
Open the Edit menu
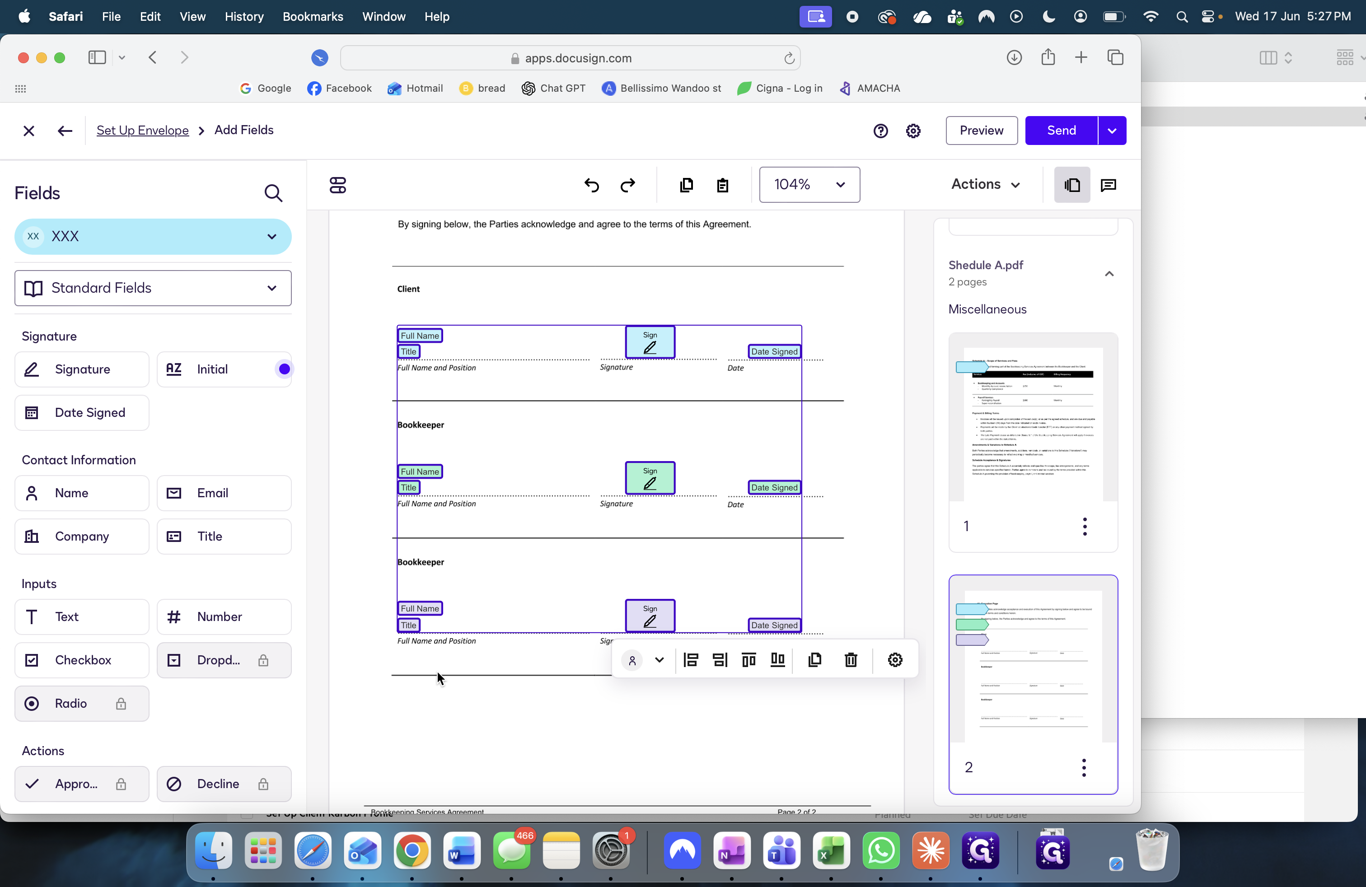pos(150,17)
